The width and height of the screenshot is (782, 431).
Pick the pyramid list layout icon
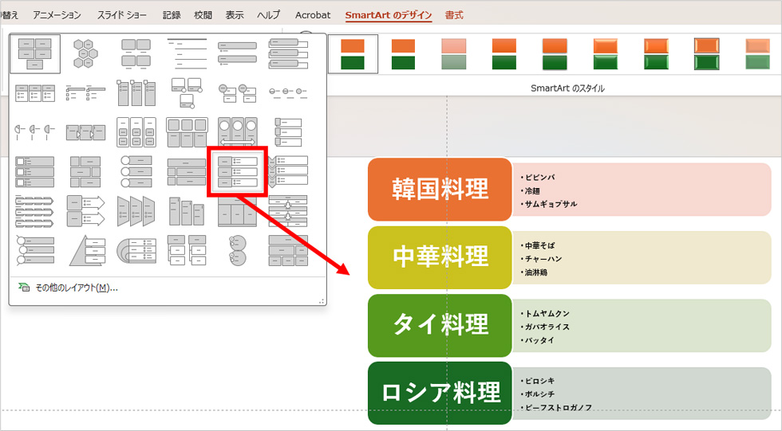pyautogui.click(x=86, y=250)
